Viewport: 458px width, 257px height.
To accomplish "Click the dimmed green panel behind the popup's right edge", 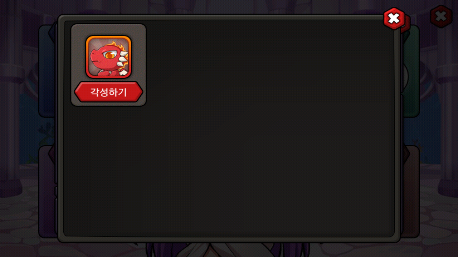I will [410, 71].
